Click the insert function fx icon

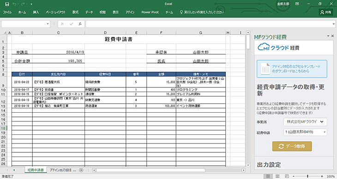tap(80, 24)
